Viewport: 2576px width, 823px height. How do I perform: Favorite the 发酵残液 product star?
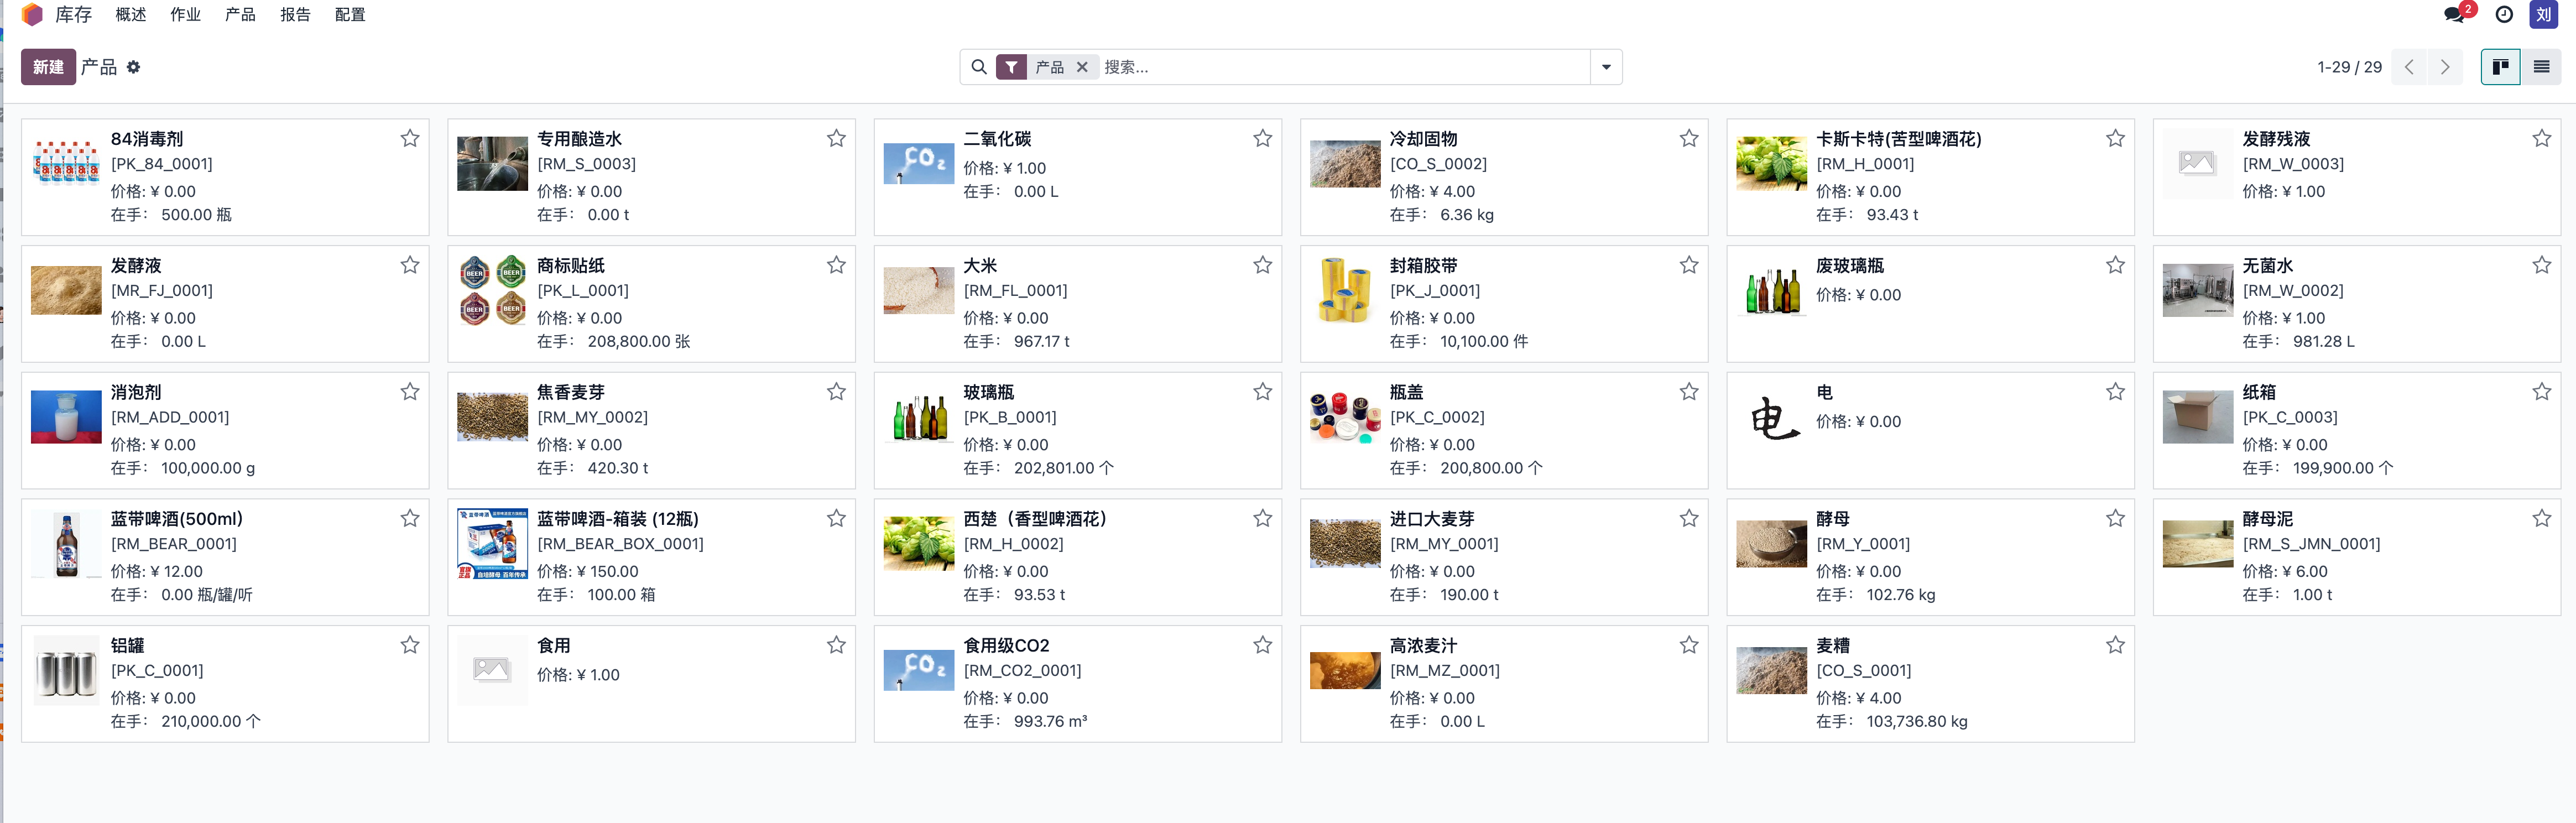click(2541, 138)
